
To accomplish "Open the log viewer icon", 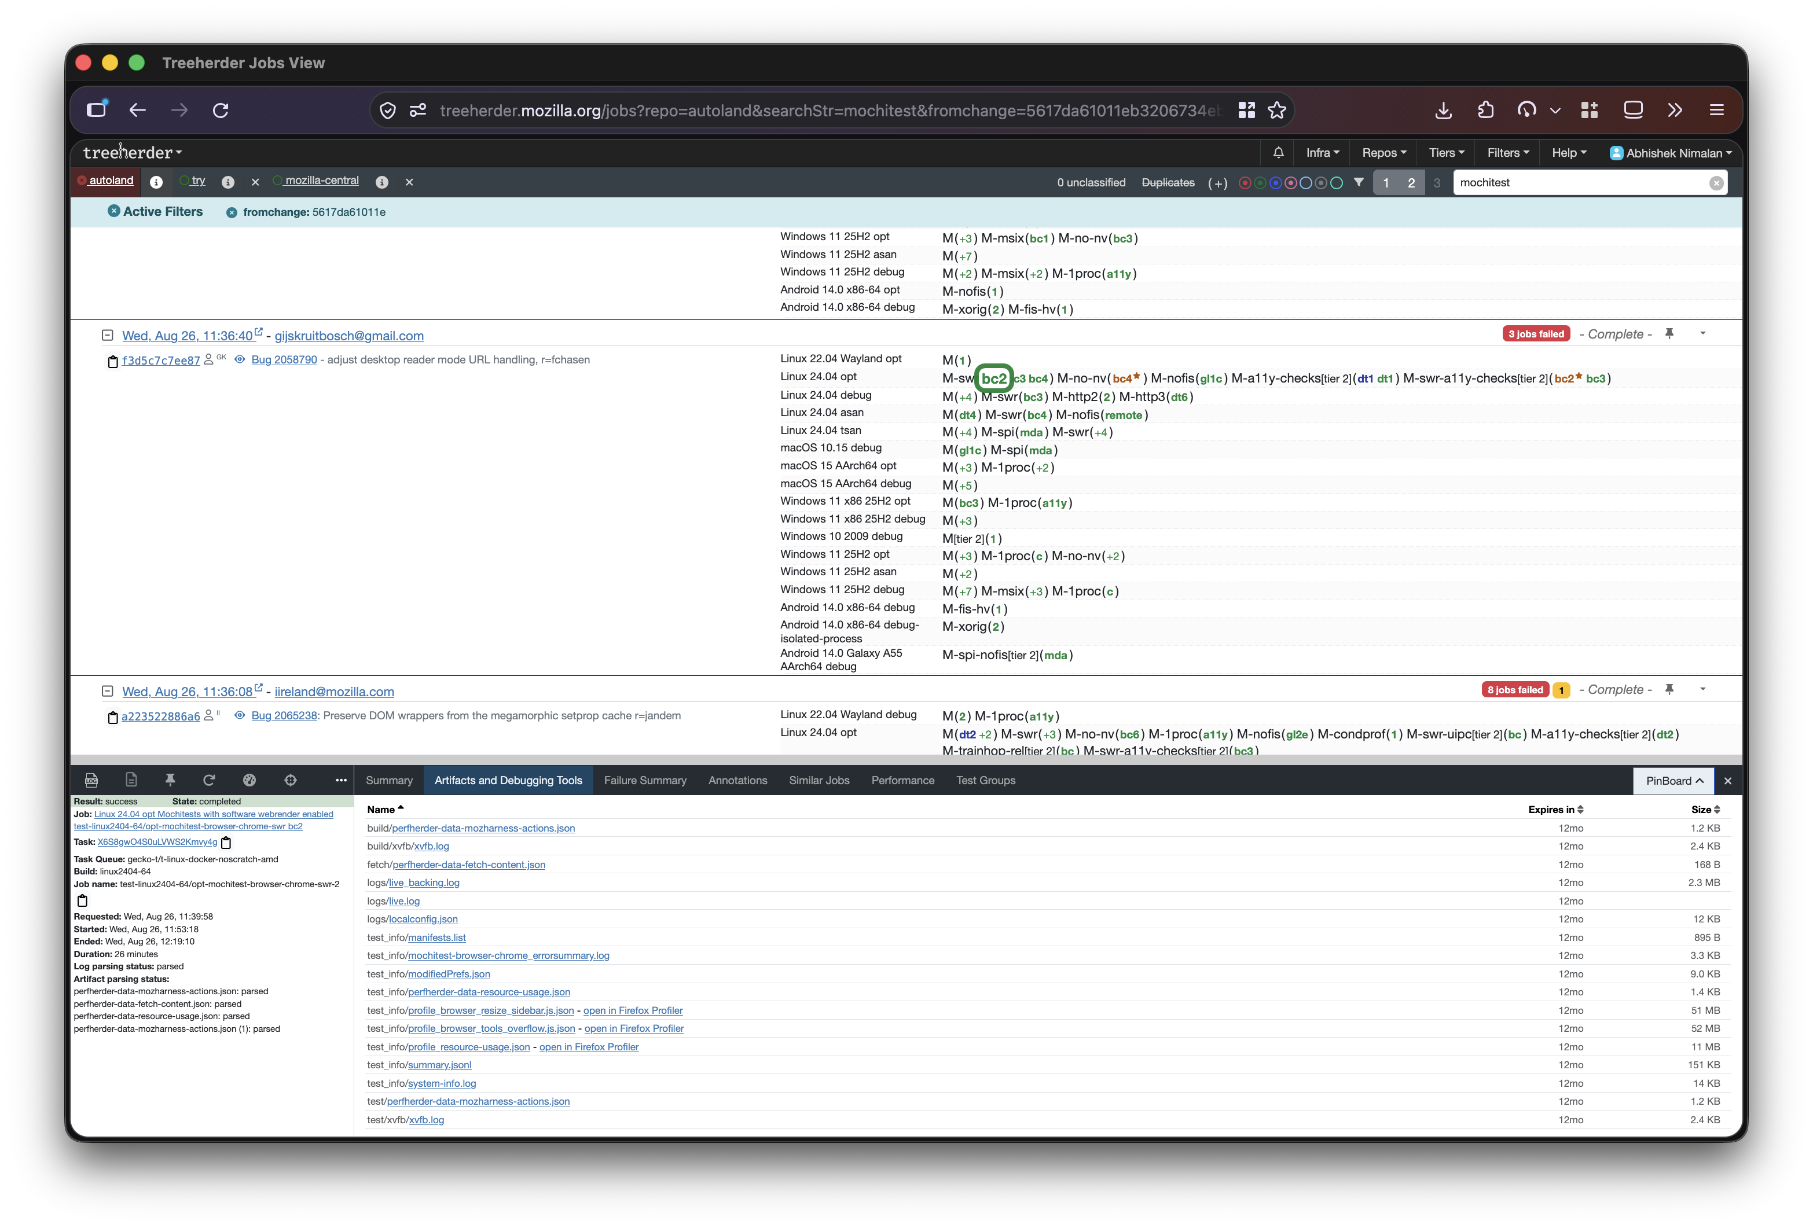I will [91, 780].
